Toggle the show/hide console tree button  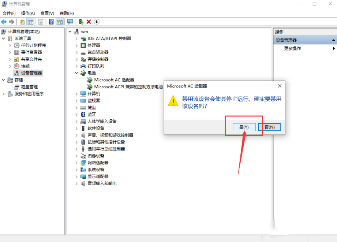(31, 22)
